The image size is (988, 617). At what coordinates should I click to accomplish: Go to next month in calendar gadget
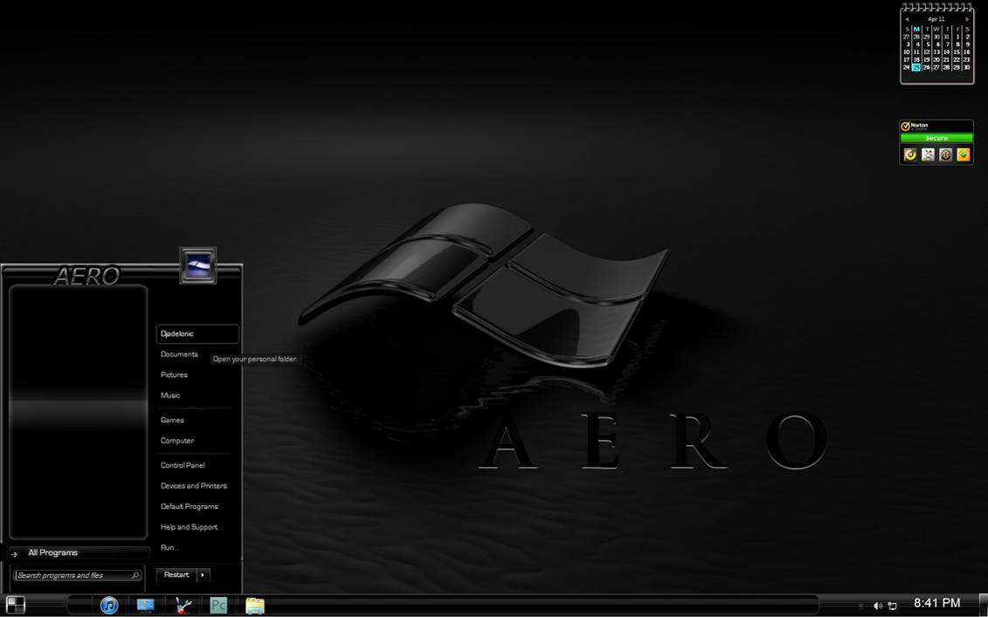click(x=966, y=19)
